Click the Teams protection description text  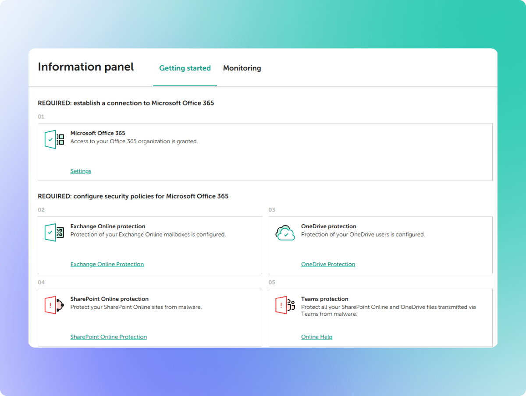tap(388, 311)
